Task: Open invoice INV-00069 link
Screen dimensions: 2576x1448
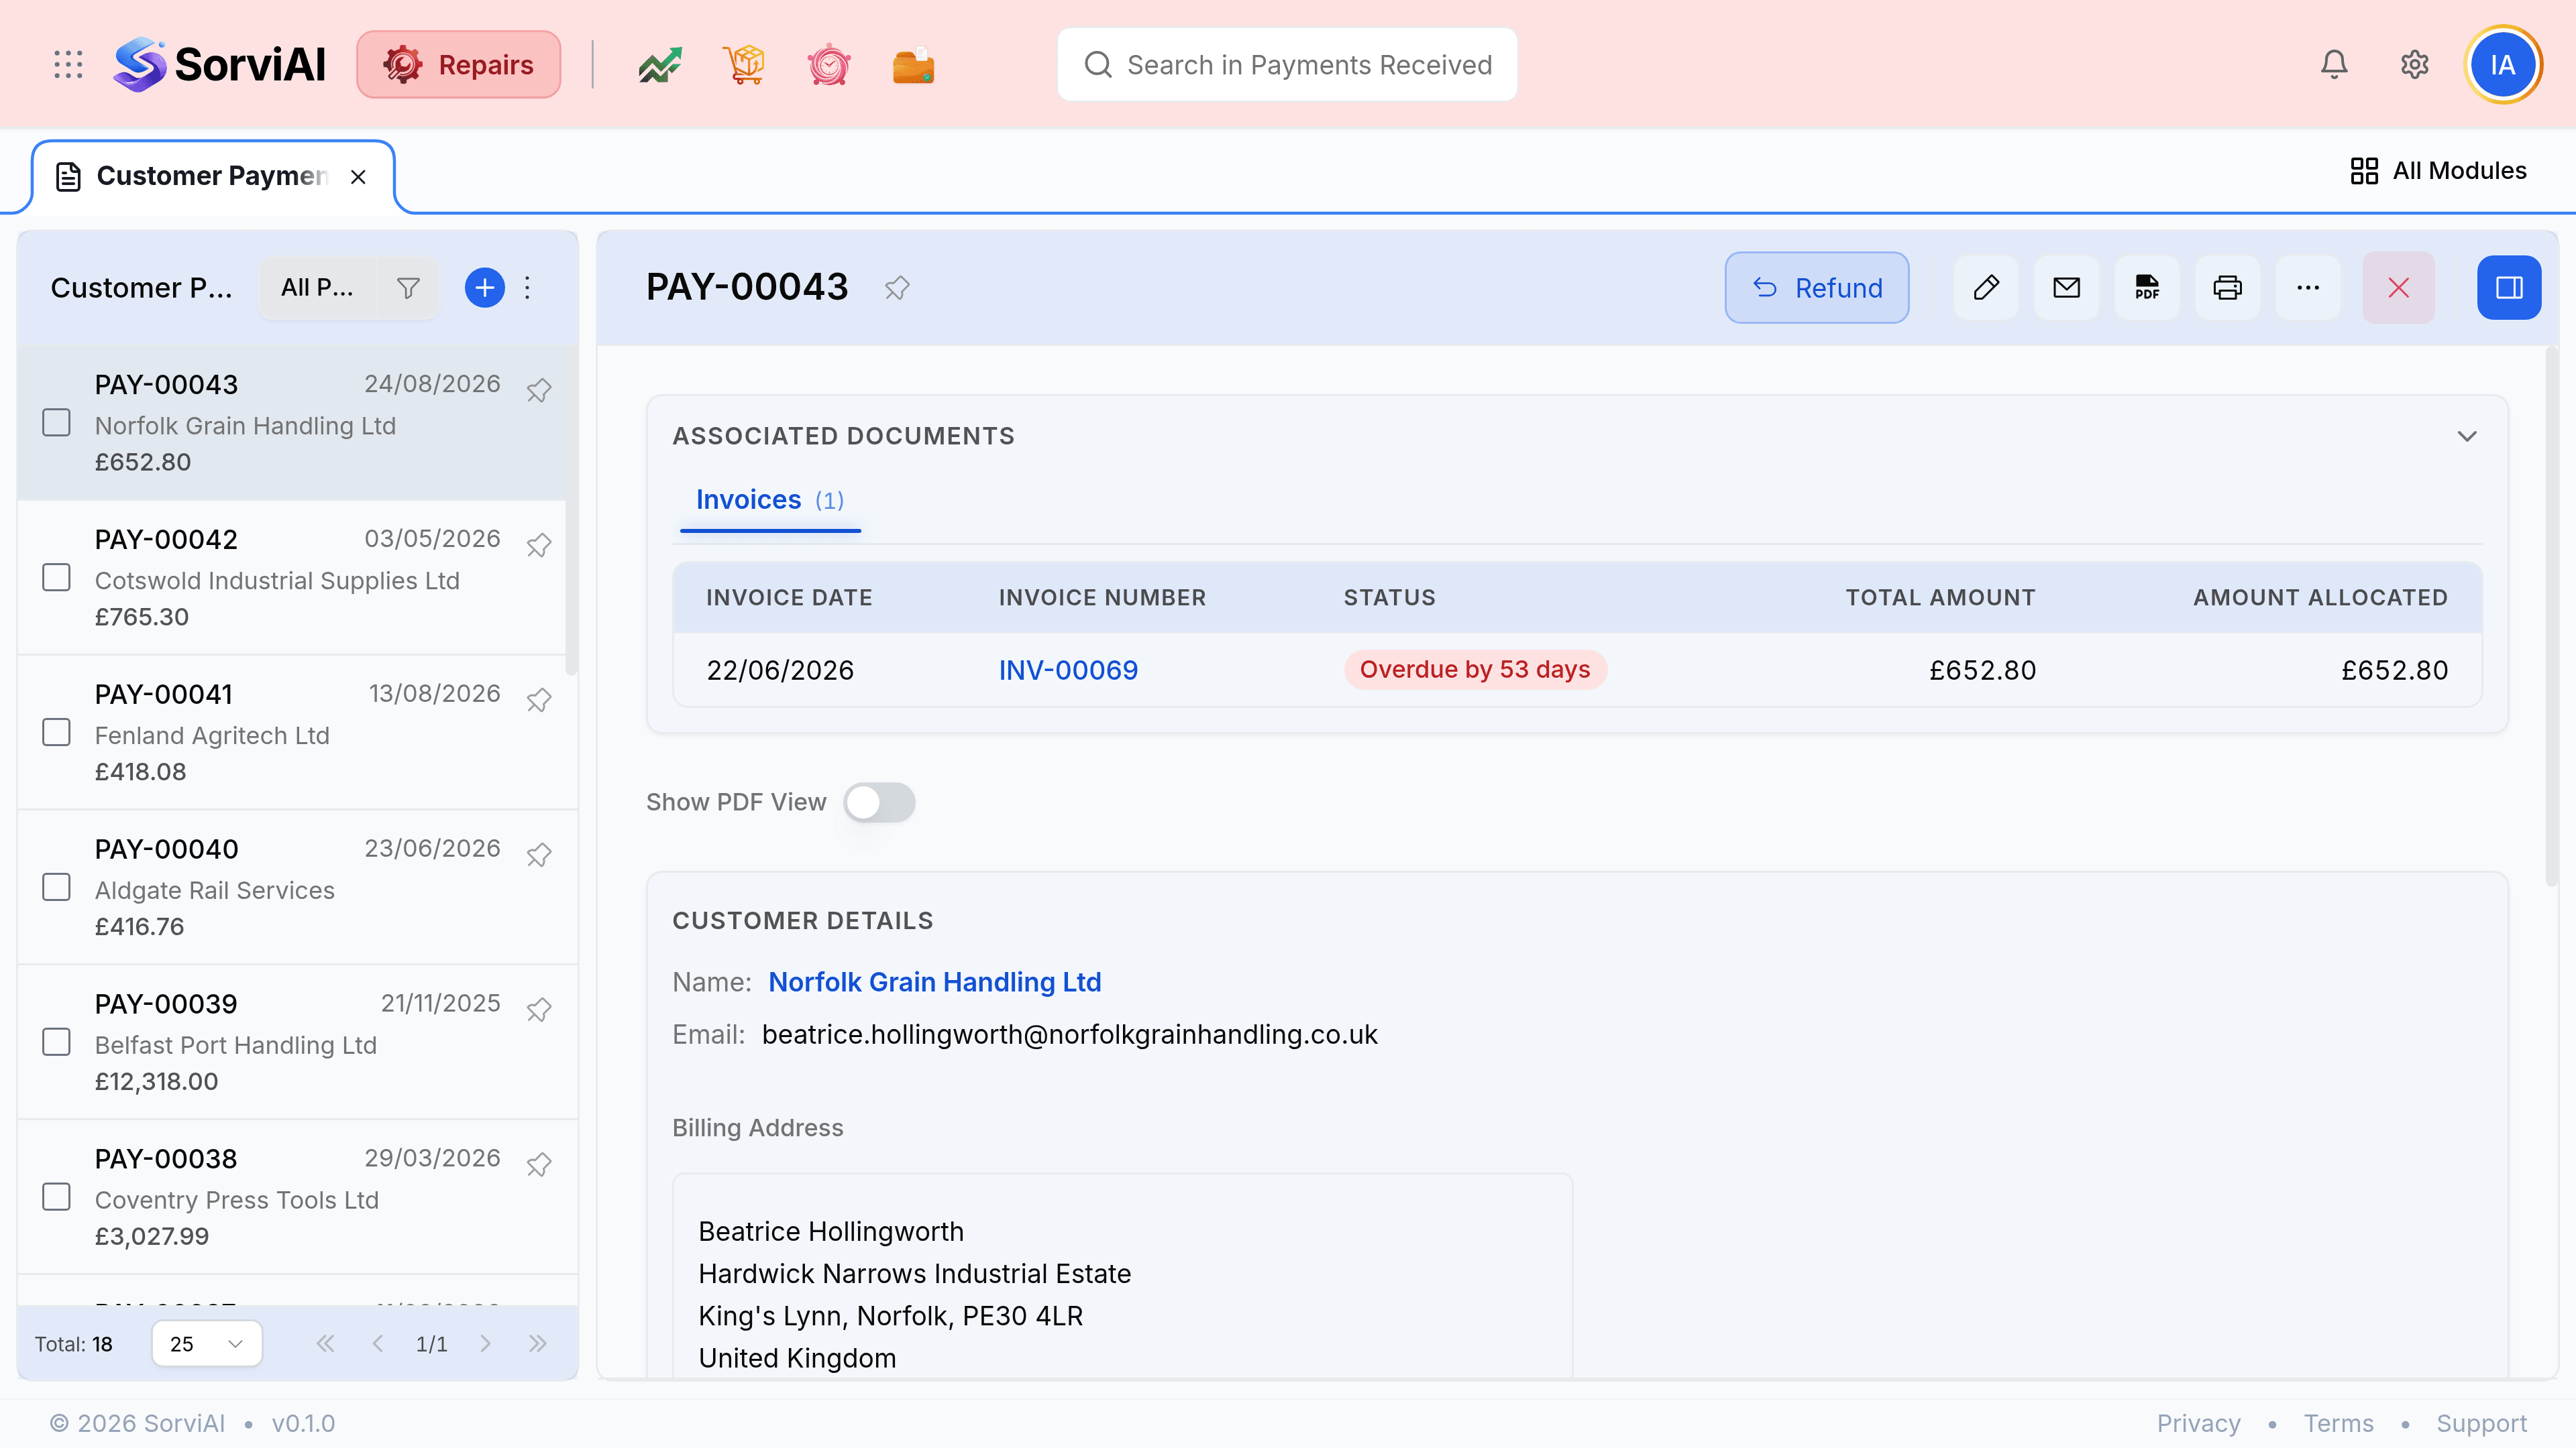Action: click(1068, 670)
